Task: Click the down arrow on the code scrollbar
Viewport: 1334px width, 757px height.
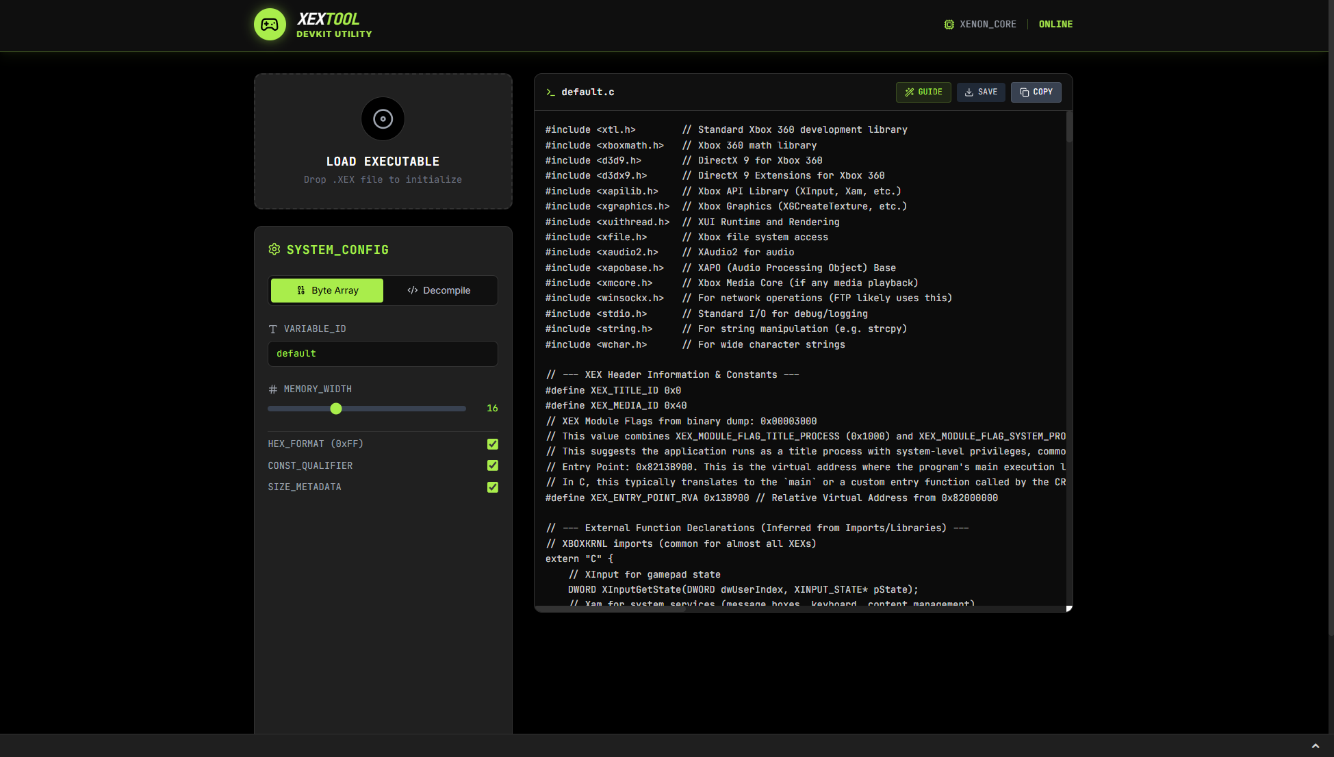Action: (1068, 605)
